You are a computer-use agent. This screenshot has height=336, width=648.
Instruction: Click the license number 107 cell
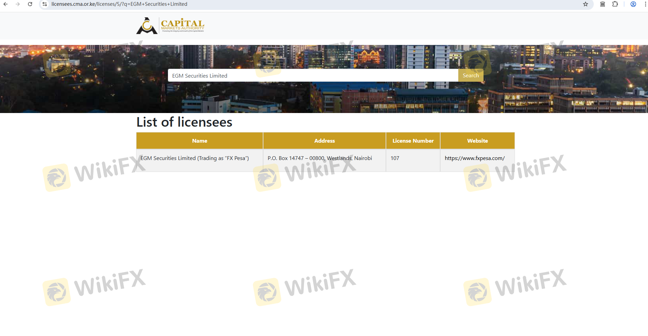[x=395, y=158]
